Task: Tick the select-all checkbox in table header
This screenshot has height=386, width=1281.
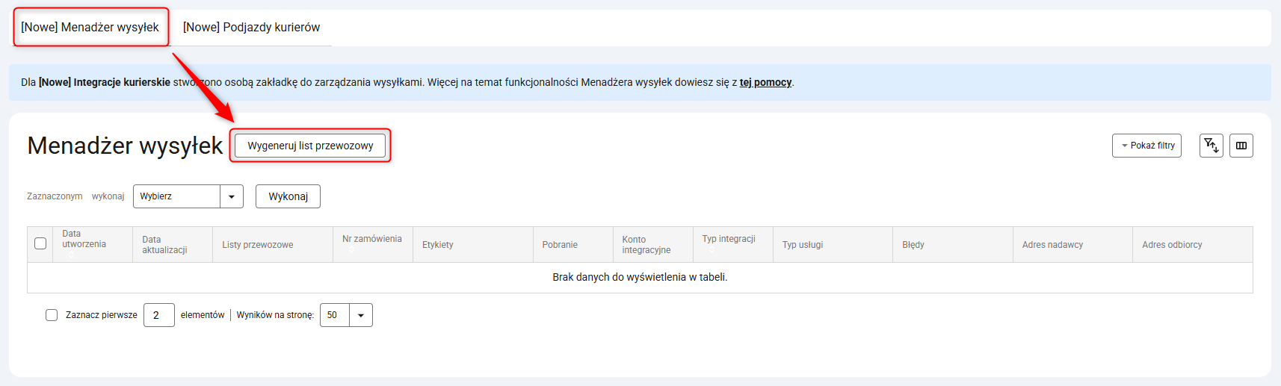Action: point(40,243)
